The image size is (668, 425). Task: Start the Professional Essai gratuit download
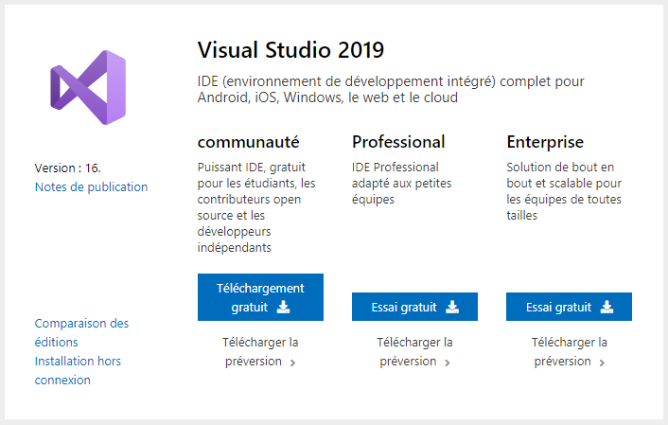[x=414, y=307]
